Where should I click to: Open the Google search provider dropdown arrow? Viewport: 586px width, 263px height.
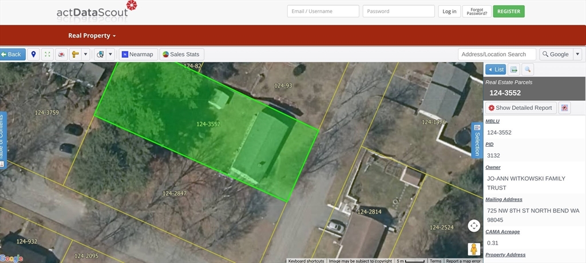pos(577,54)
